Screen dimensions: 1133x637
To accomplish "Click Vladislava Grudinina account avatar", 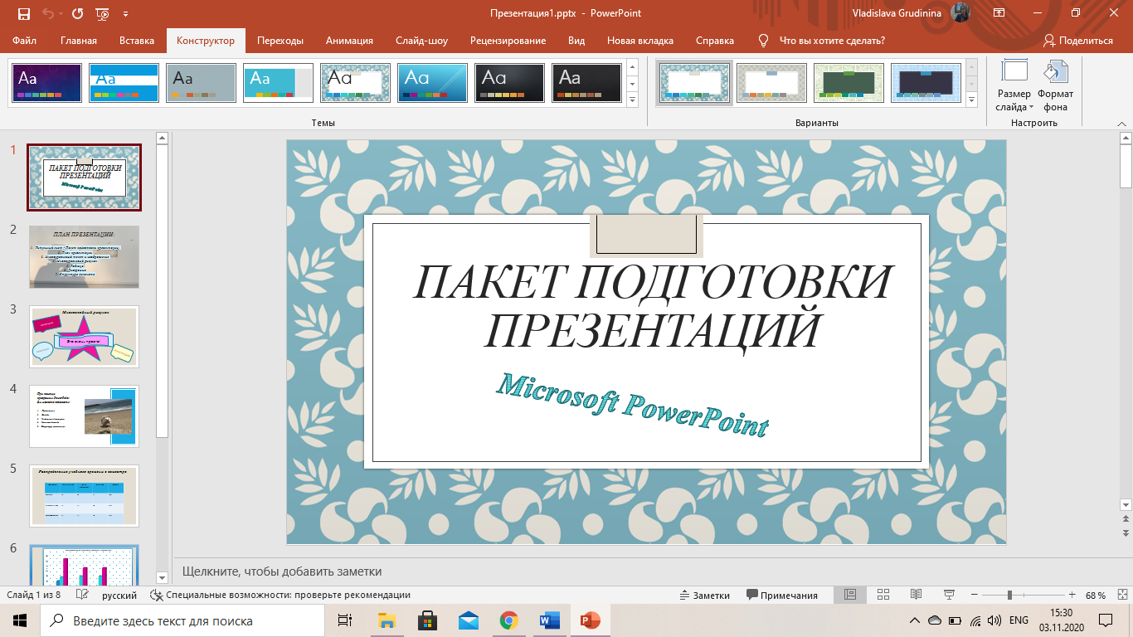I will (960, 13).
